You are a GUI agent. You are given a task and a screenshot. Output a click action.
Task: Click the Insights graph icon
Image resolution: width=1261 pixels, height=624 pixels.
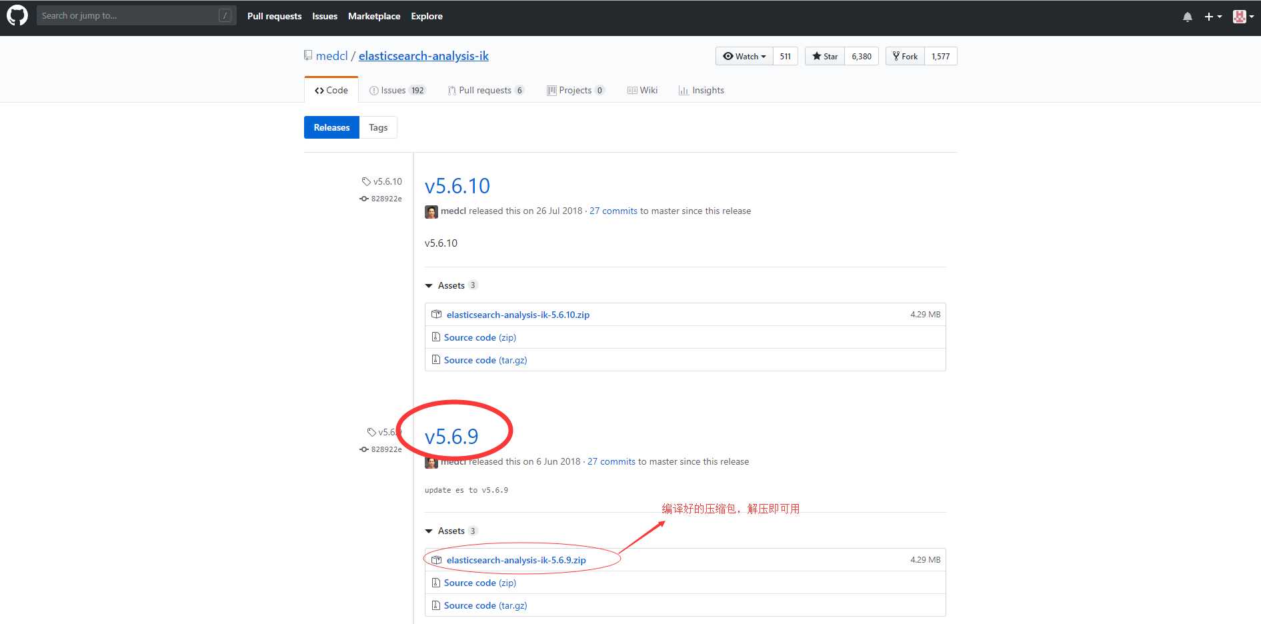coord(684,91)
